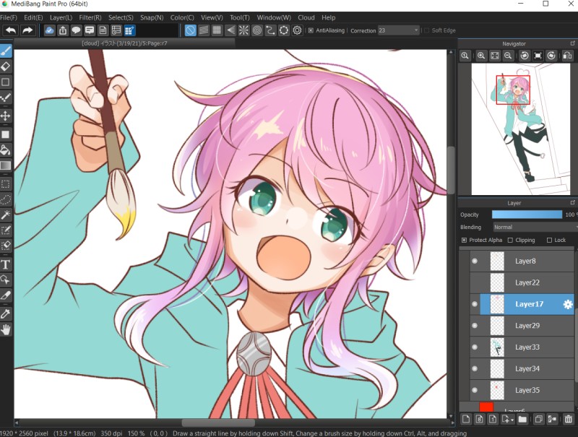Open the Cloud menu
Viewport: 578px width, 437px height.
coord(306,17)
